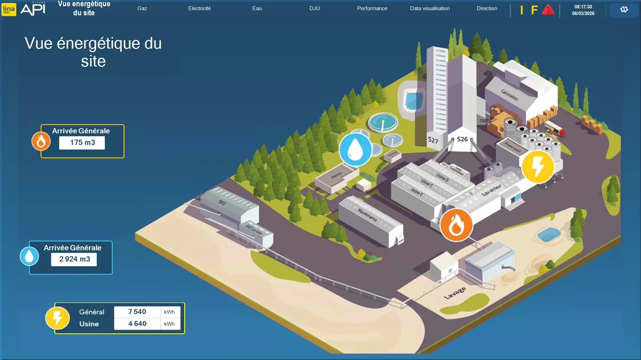This screenshot has height=360, width=641.
Task: Open the Gaz menu
Action: pyautogui.click(x=142, y=8)
